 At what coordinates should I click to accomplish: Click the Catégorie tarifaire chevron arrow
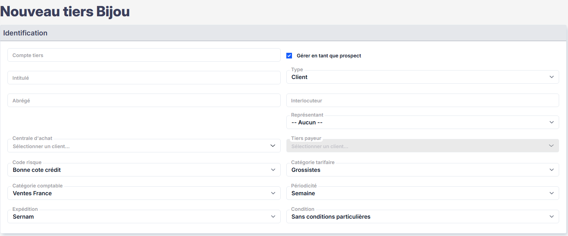tap(551, 170)
